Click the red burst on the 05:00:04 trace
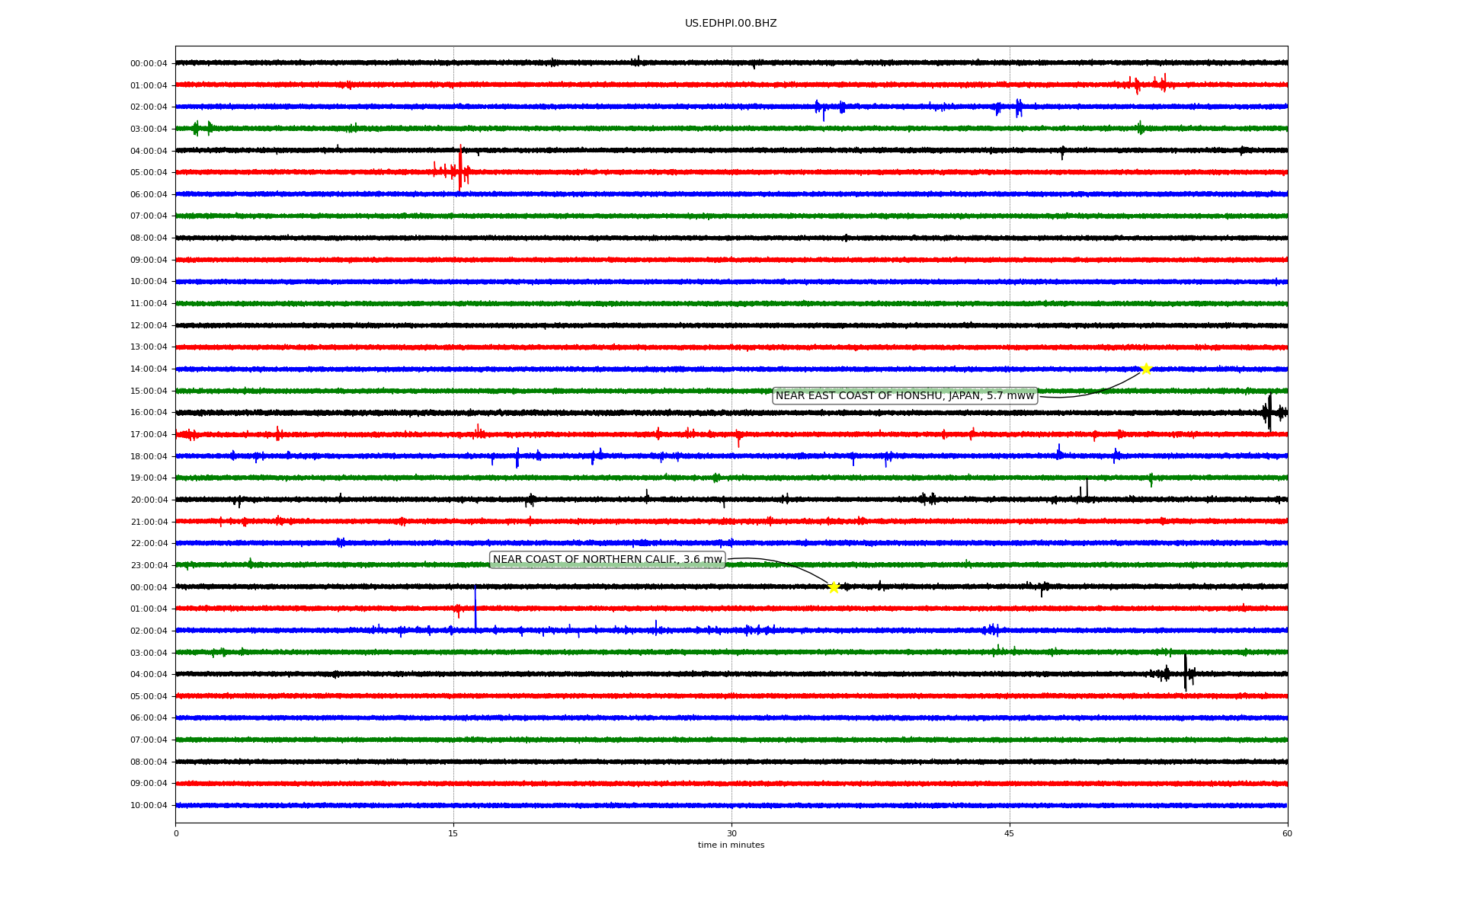The width and height of the screenshot is (1463, 914). tap(459, 171)
